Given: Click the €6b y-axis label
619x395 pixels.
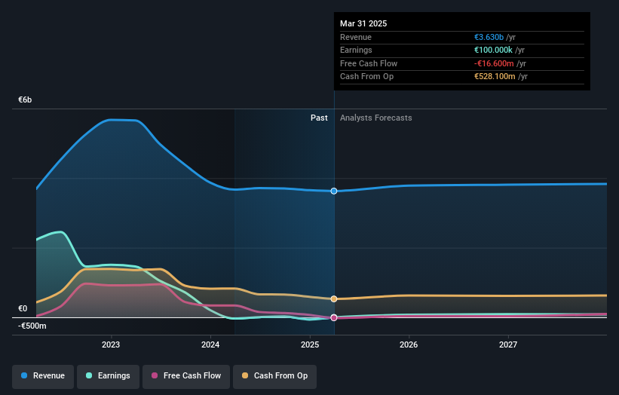Looking at the screenshot, I should coord(25,100).
